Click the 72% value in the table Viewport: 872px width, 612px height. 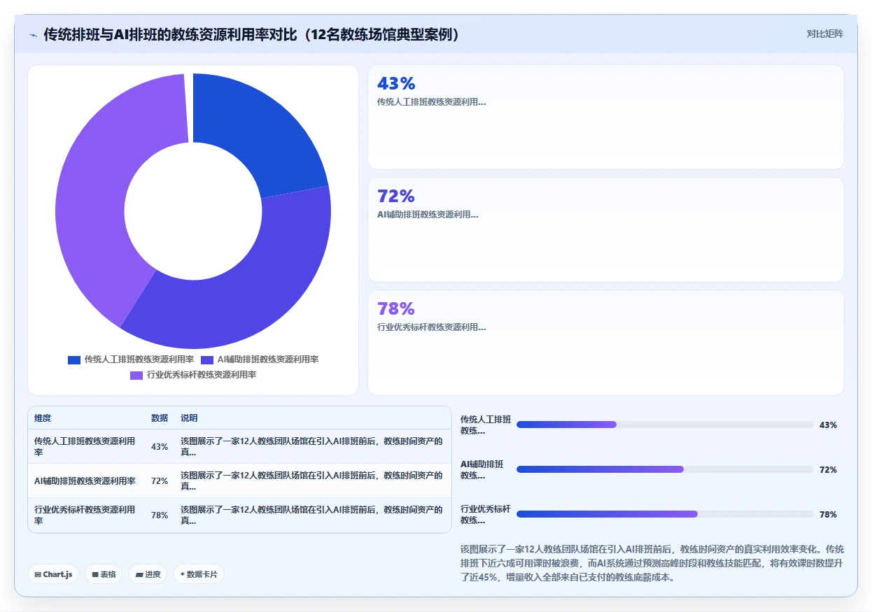pos(160,481)
